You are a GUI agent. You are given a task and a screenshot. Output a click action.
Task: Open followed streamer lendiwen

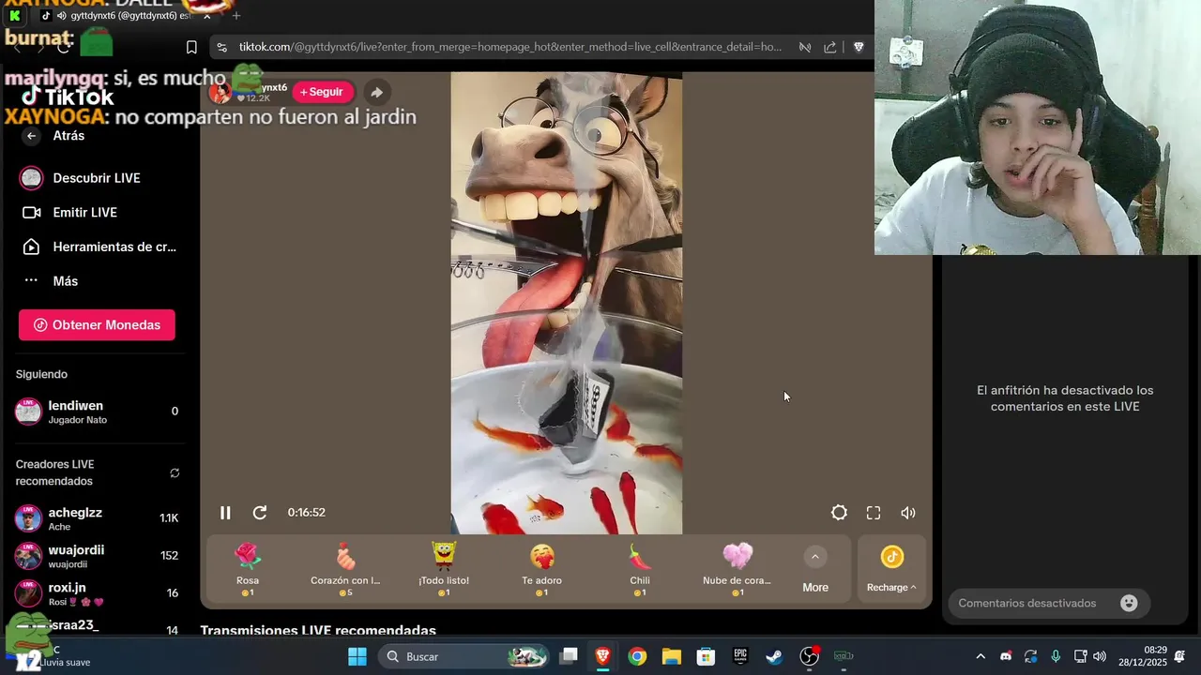tap(97, 412)
